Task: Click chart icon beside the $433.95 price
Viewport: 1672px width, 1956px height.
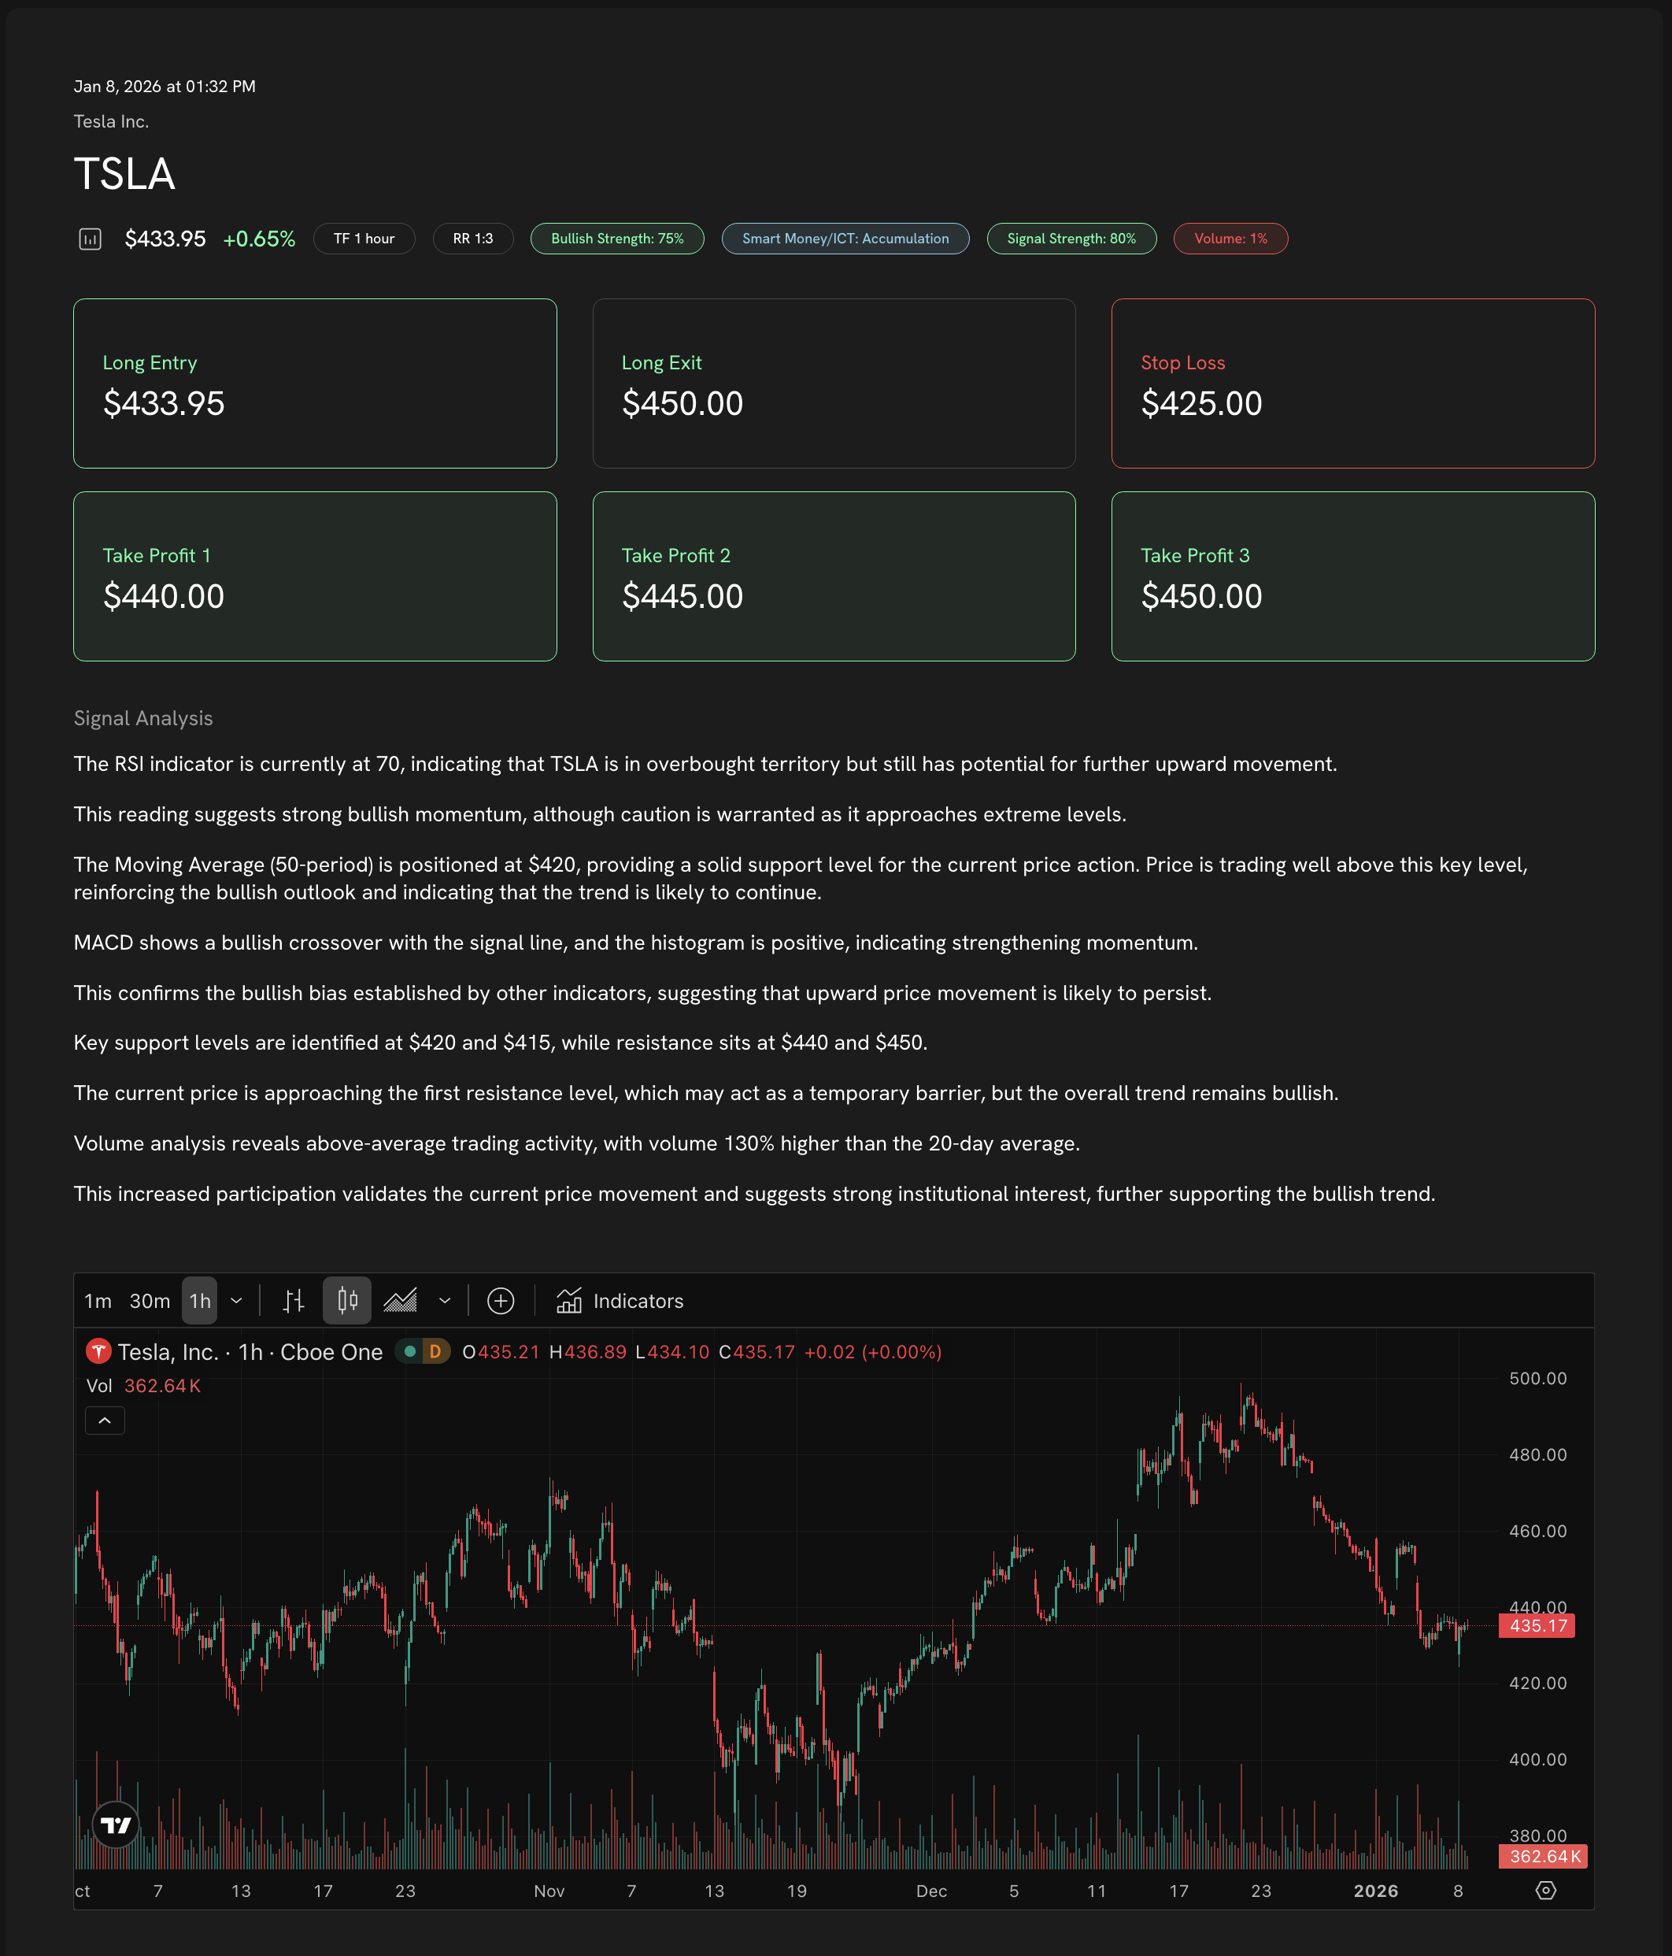Action: pos(90,239)
